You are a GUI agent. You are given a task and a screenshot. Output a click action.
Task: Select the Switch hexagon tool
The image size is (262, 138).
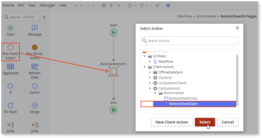[35, 86]
